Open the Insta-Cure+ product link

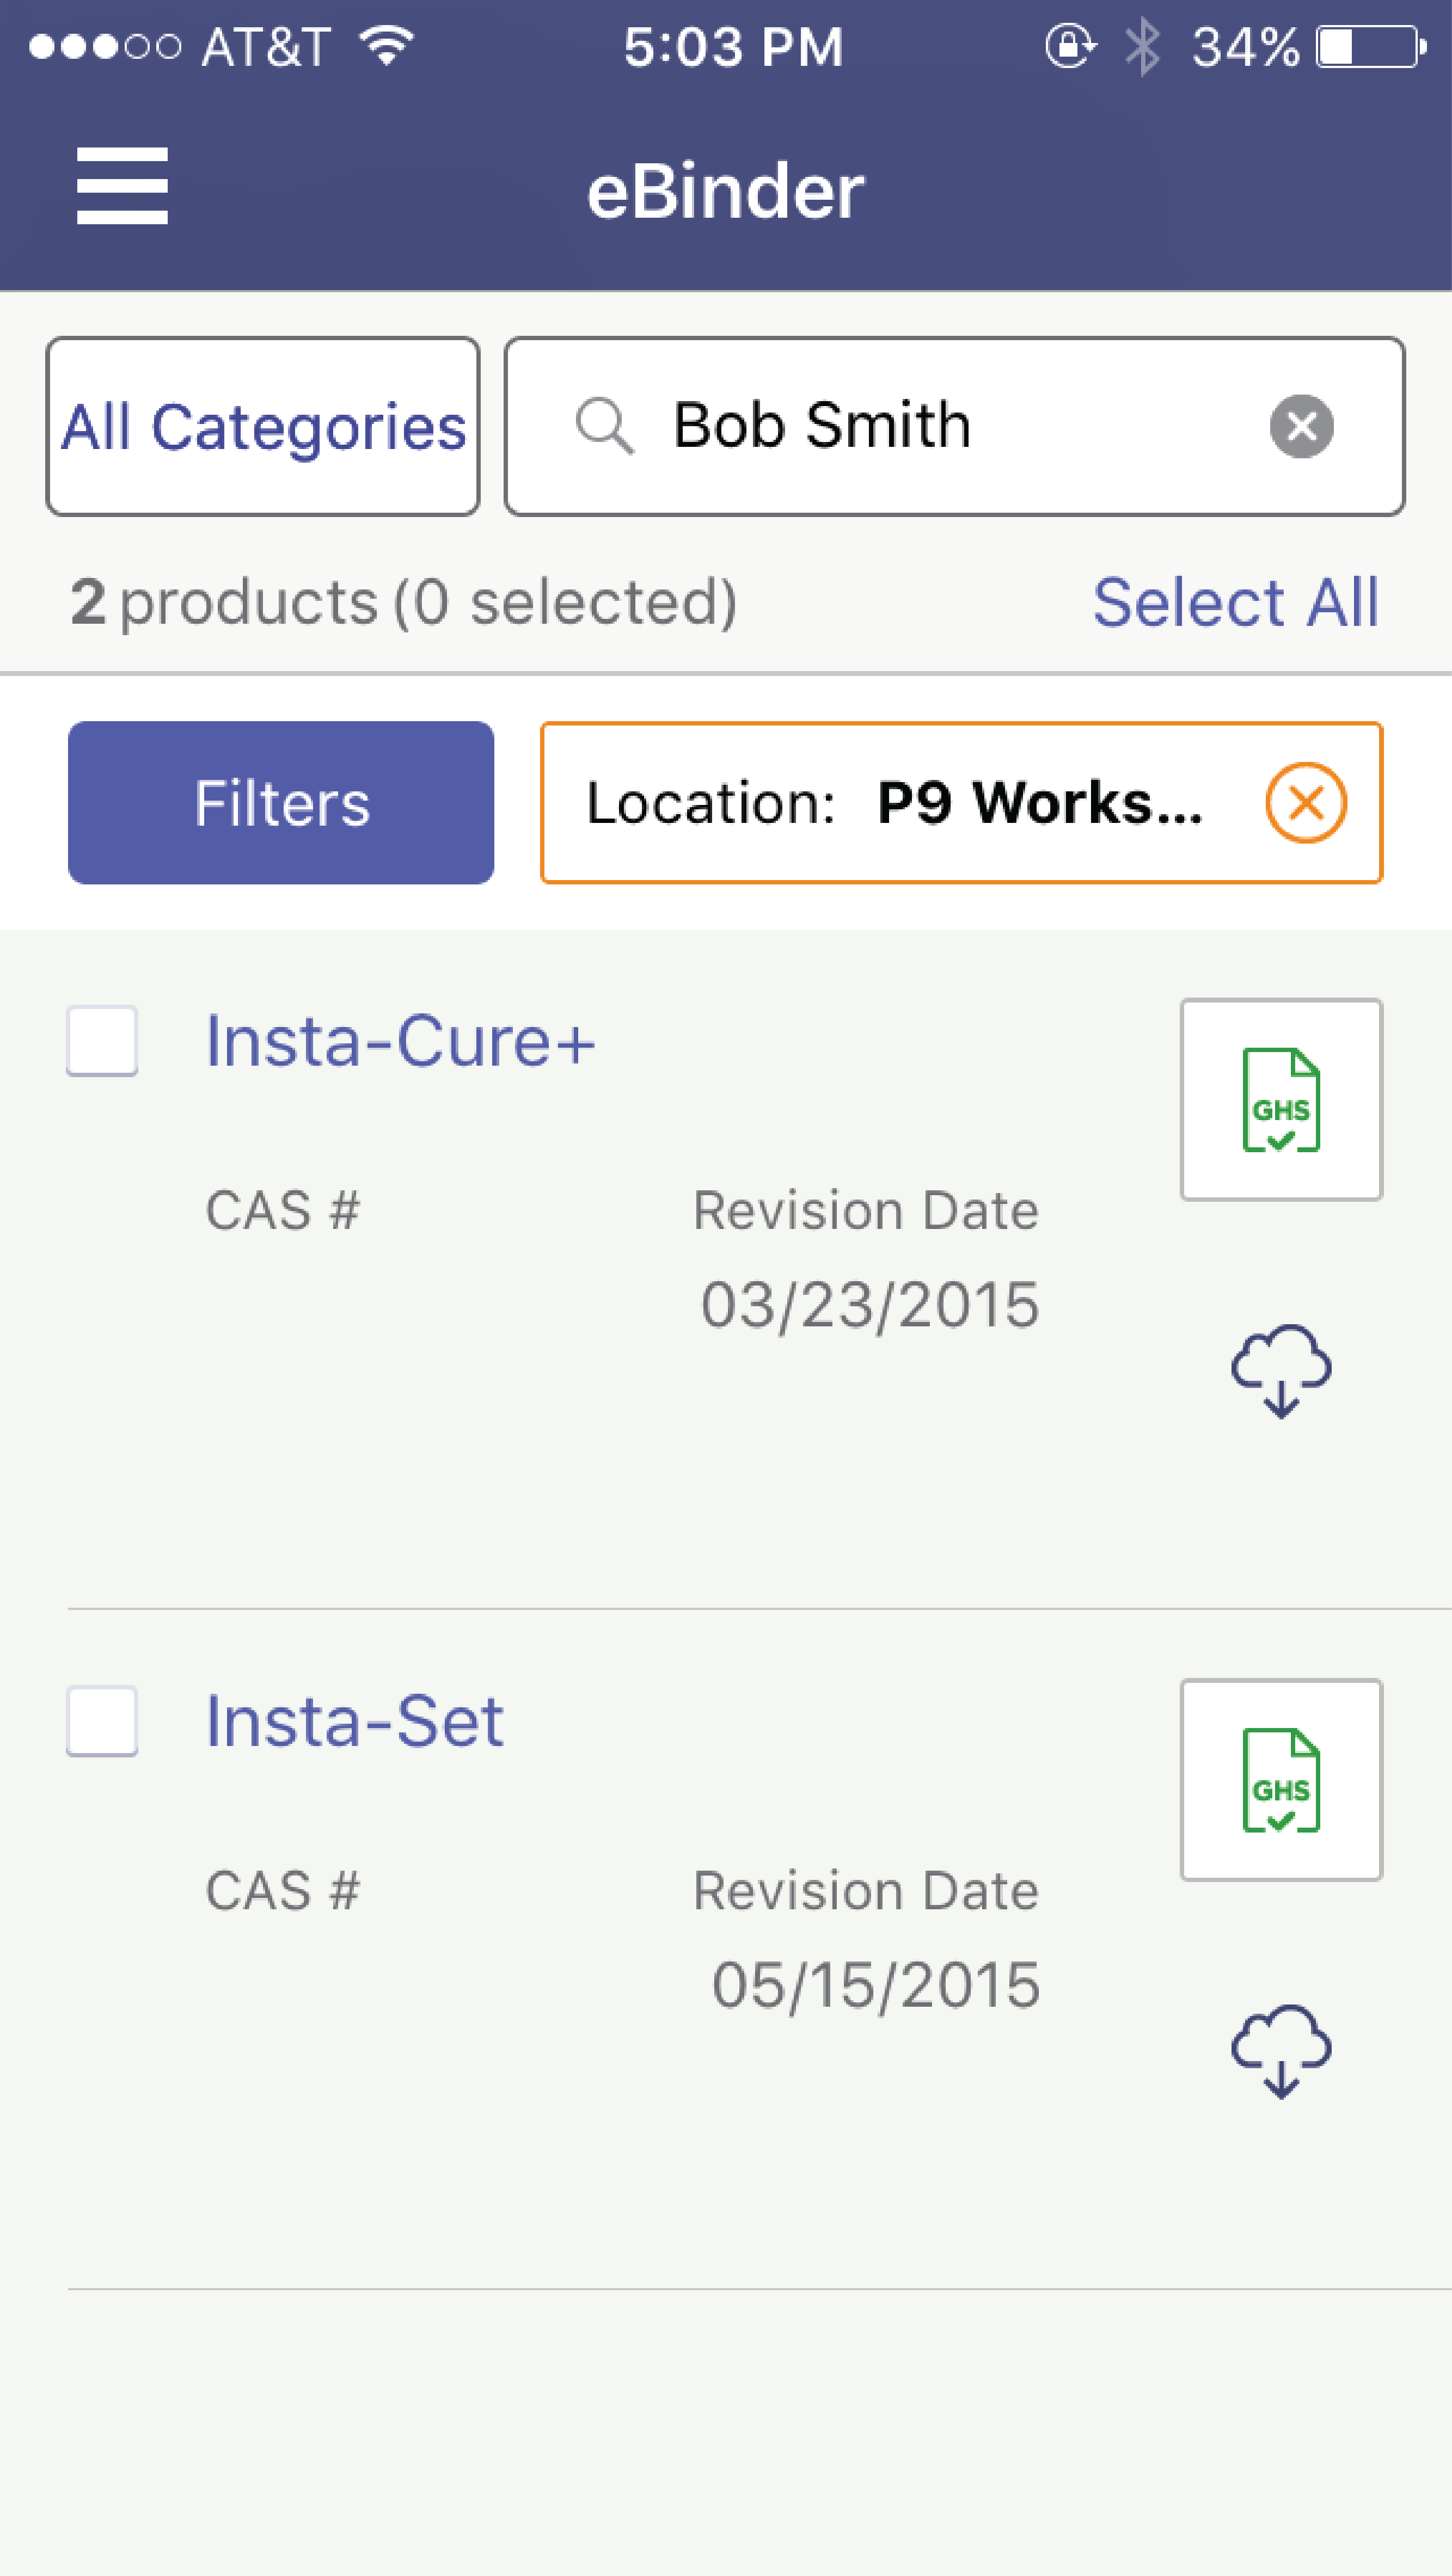tap(400, 1042)
